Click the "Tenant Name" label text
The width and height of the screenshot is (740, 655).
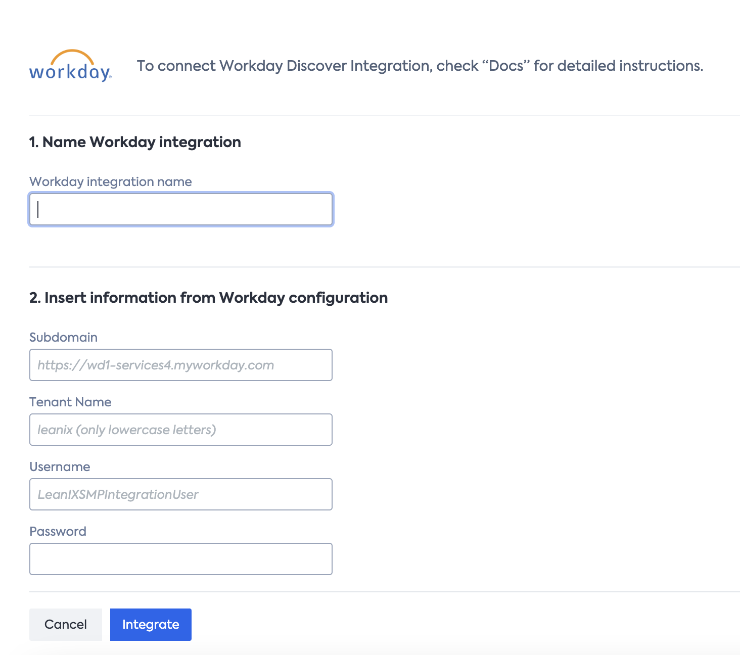(70, 402)
